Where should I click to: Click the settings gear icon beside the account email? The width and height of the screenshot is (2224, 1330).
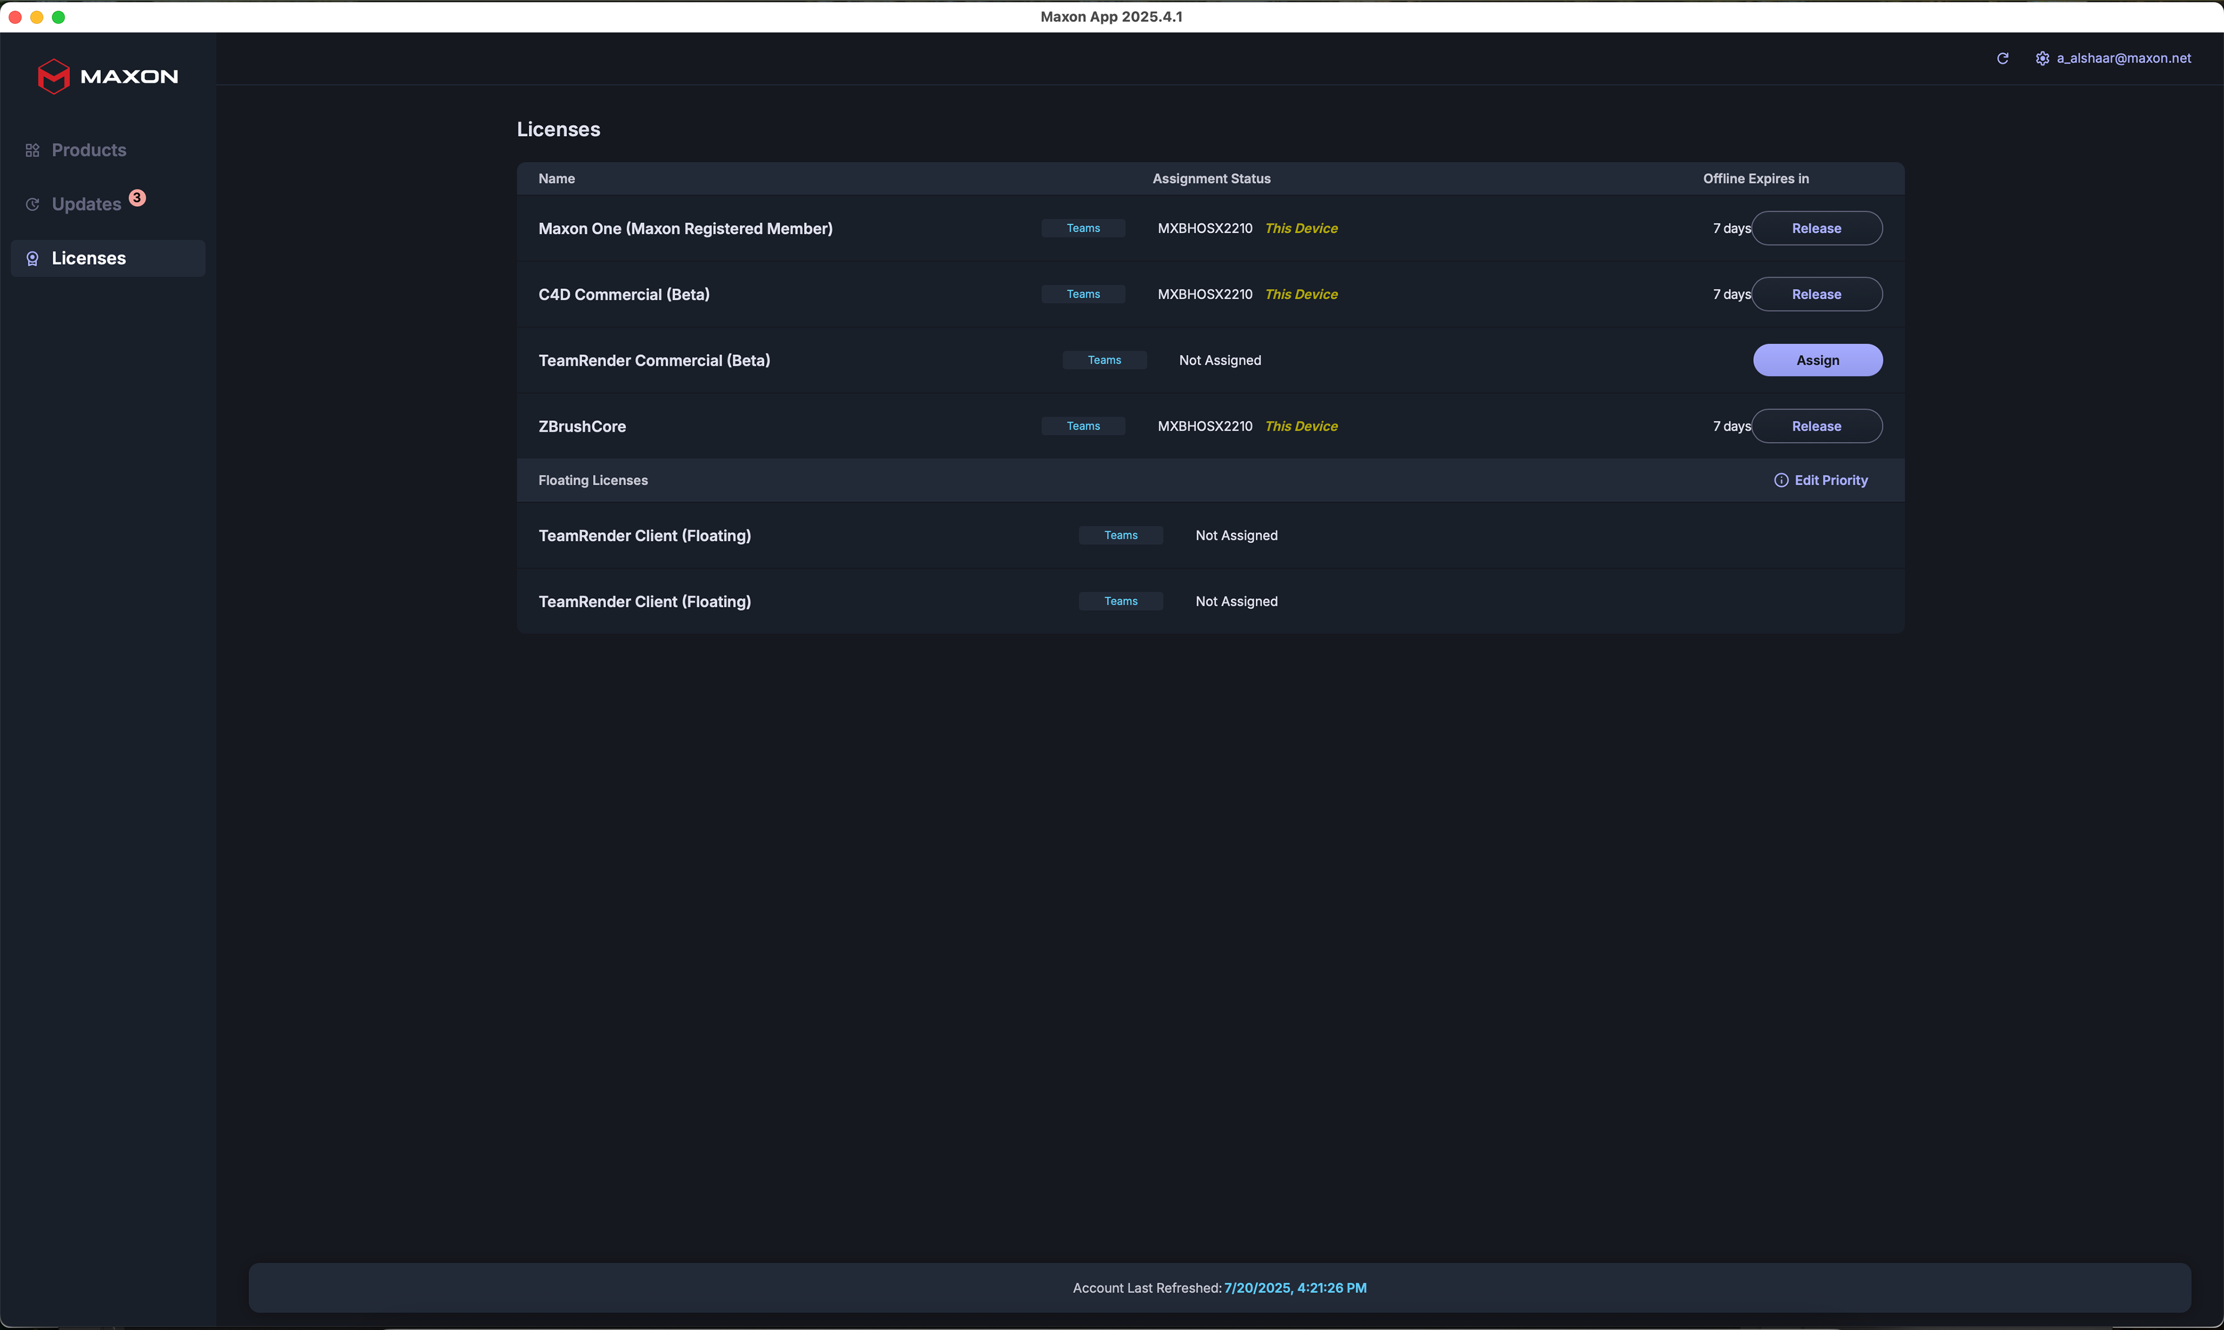[2042, 58]
